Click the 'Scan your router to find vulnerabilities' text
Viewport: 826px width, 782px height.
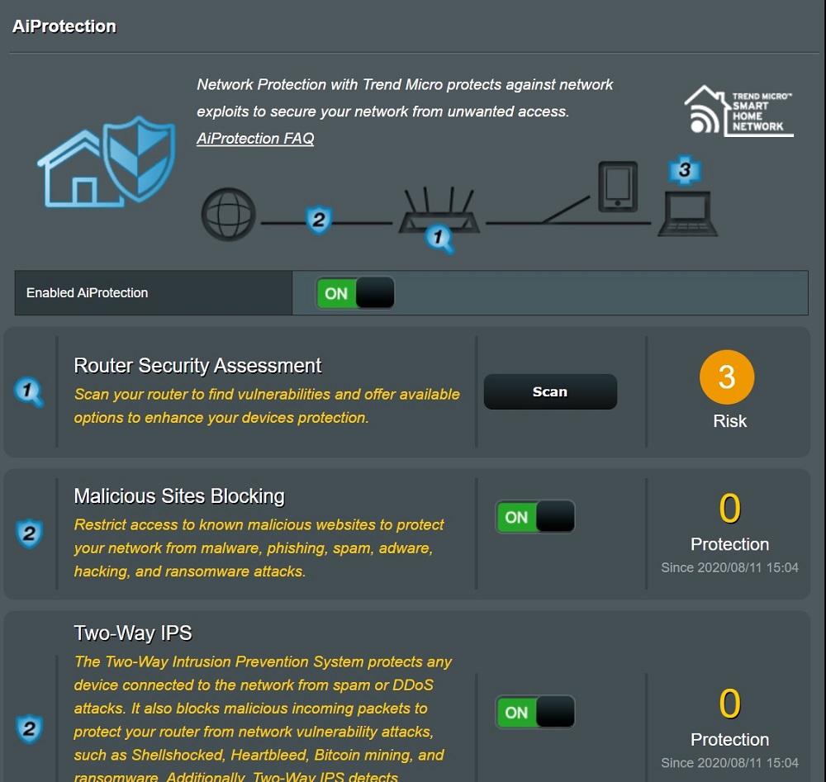267,406
